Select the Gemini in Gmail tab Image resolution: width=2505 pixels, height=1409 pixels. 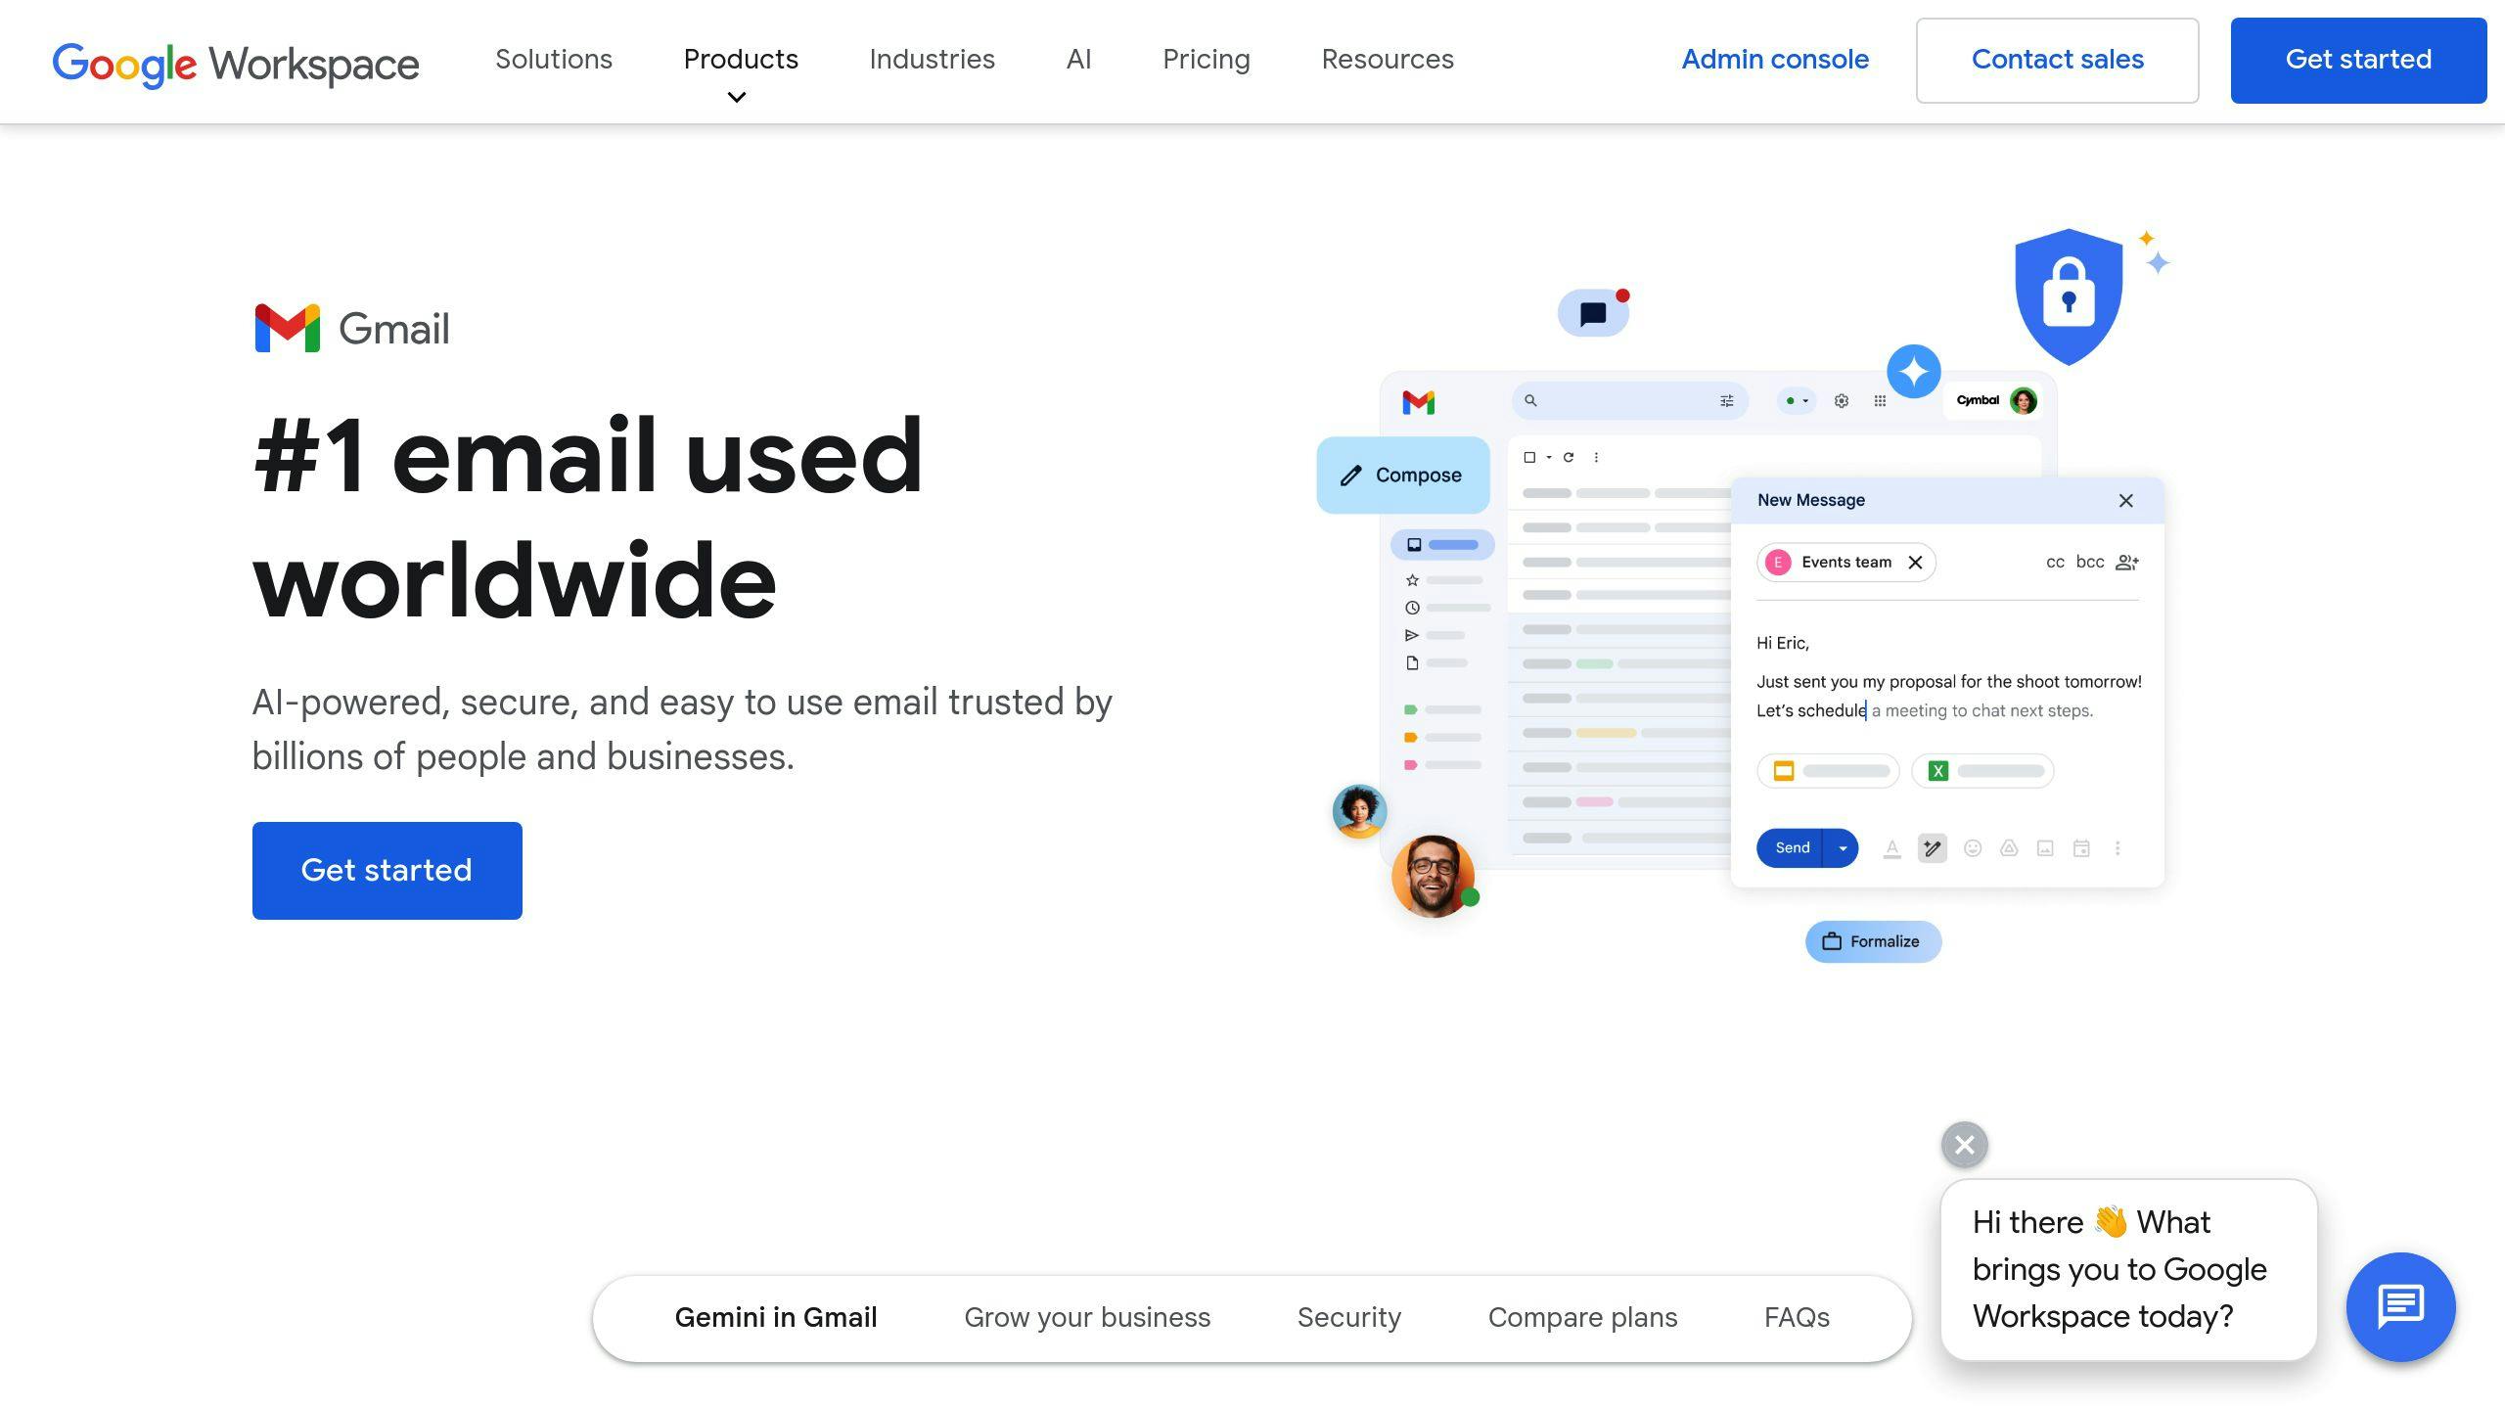click(776, 1318)
